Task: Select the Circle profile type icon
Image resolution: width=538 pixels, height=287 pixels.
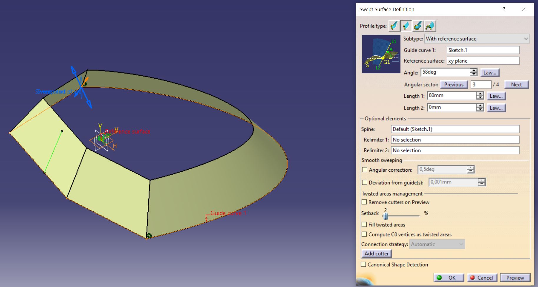Action: (418, 26)
